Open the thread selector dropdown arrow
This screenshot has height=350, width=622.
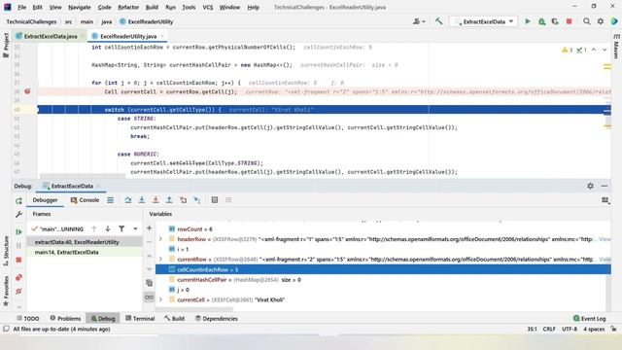click(135, 229)
